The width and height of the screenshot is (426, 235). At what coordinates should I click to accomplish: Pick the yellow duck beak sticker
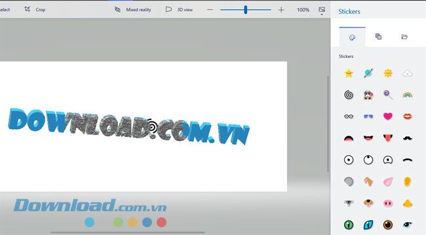click(408, 203)
